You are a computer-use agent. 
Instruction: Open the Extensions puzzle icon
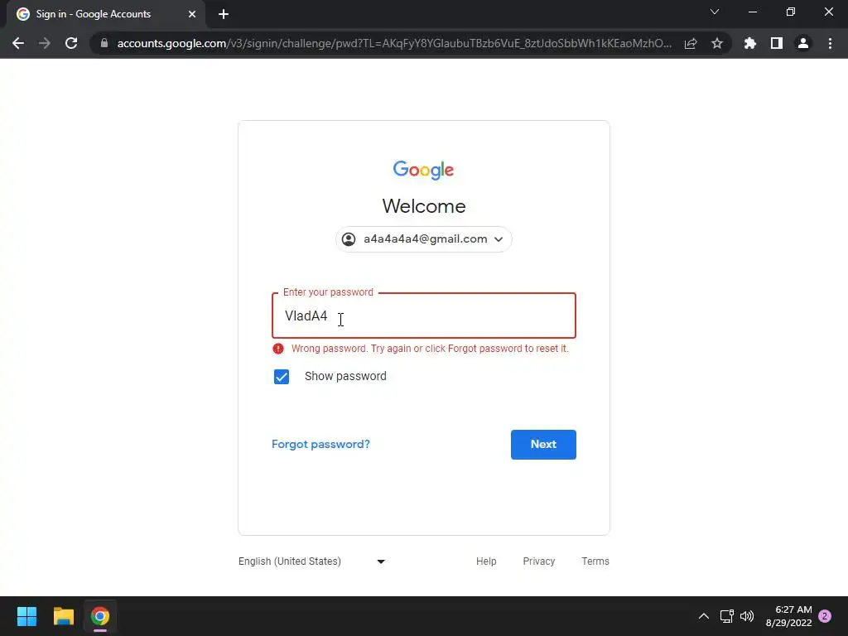[750, 43]
